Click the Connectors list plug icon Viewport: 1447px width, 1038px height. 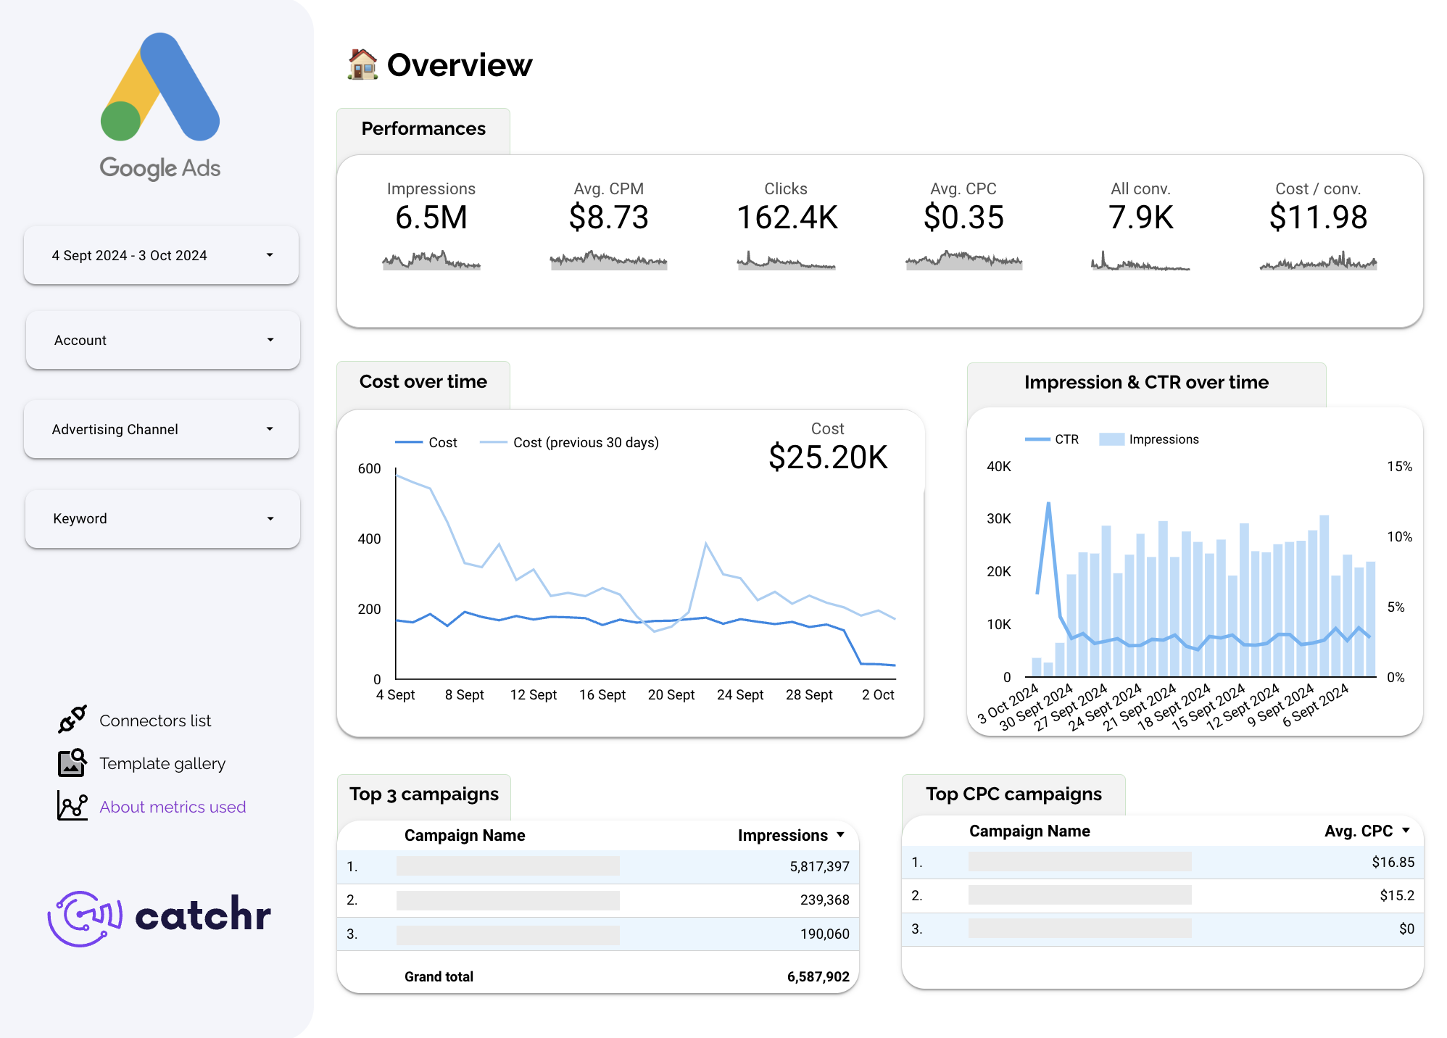pyautogui.click(x=71, y=720)
